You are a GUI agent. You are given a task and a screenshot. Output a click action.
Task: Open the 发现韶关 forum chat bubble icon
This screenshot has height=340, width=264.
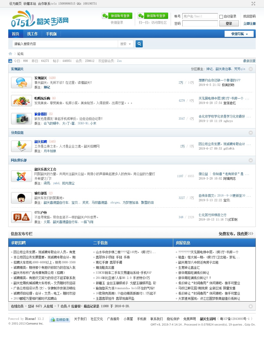coord(21,83)
